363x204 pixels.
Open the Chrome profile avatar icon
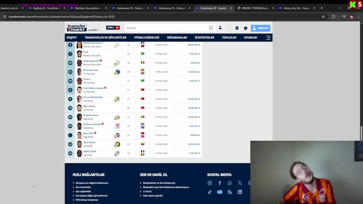(x=351, y=17)
